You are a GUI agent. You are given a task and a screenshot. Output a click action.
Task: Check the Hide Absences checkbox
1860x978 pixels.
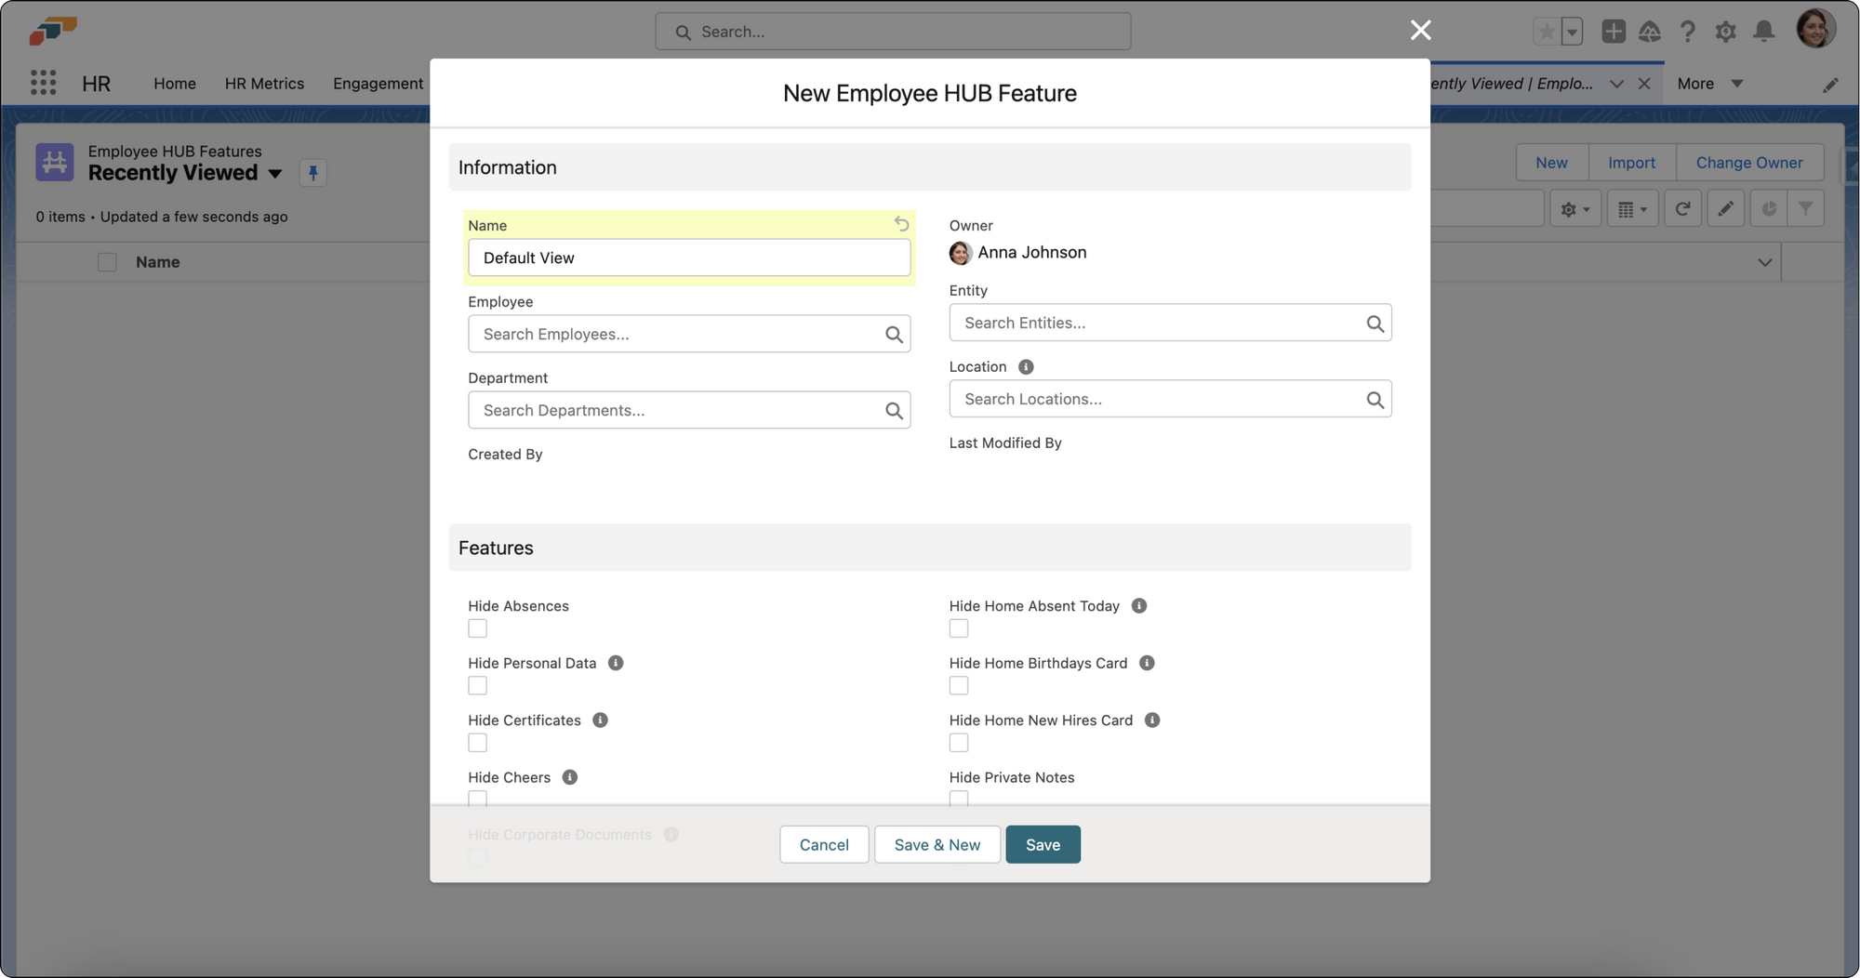tap(477, 628)
